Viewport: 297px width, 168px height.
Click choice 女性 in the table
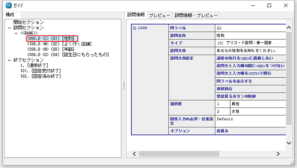pos(258,111)
